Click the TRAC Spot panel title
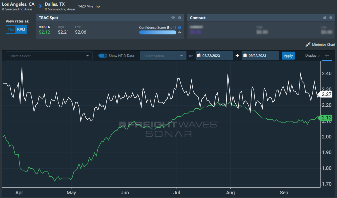Screen dimensions: 337x198 point(49,18)
